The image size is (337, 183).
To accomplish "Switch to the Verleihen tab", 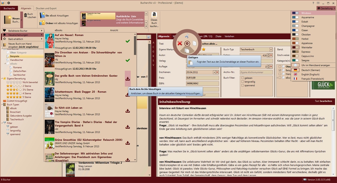I will (x=229, y=36).
